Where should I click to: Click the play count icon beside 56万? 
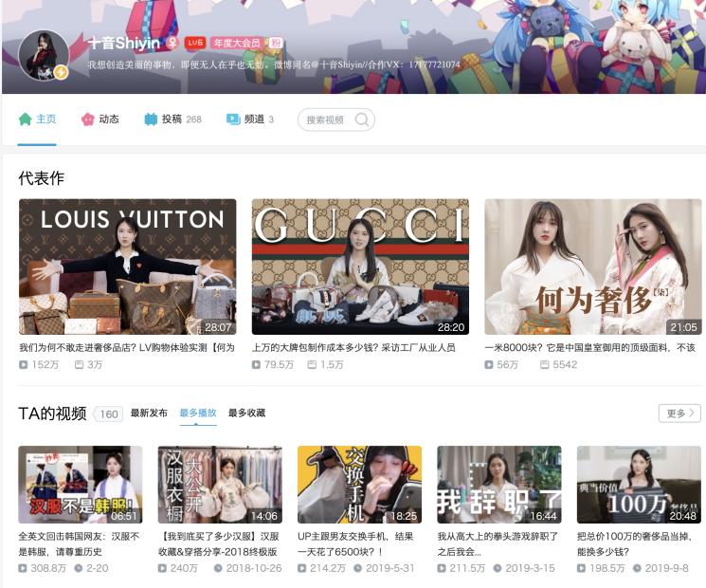489,364
